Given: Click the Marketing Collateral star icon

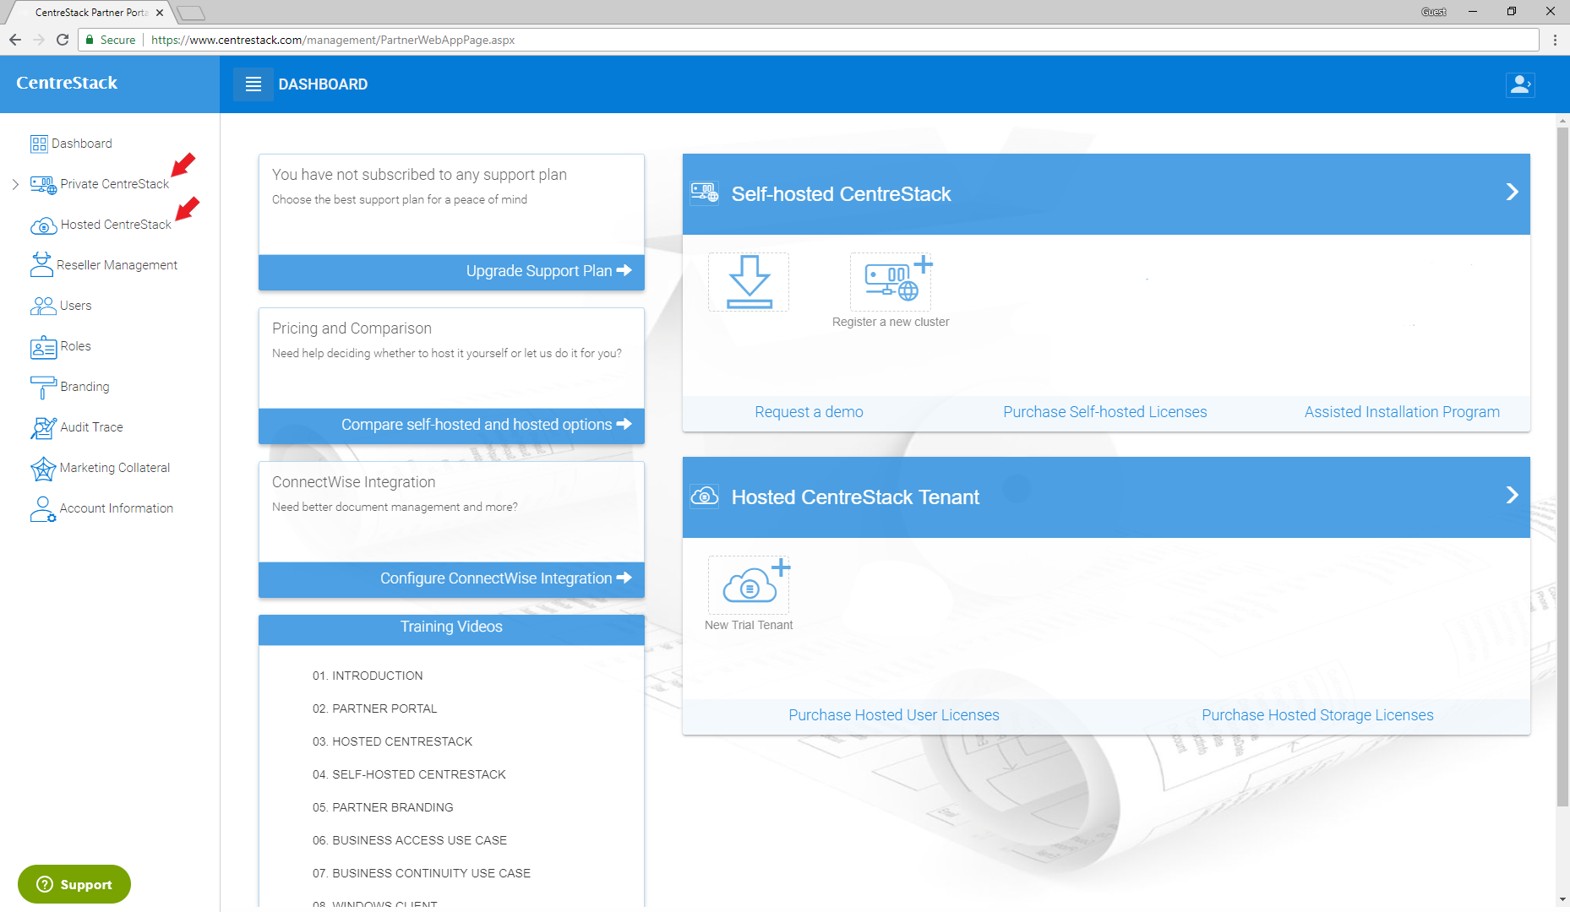Looking at the screenshot, I should click(43, 469).
